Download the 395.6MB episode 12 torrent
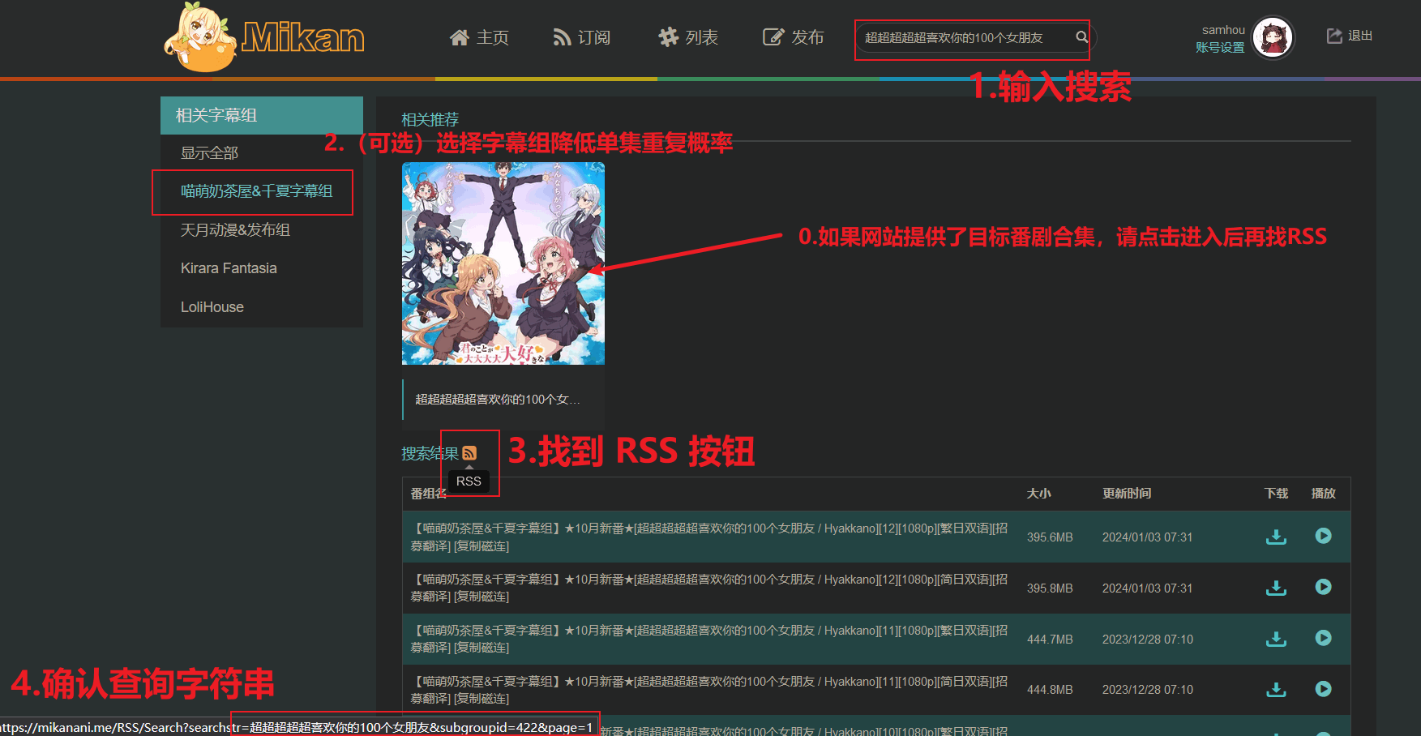This screenshot has width=1421, height=736. pos(1276,537)
